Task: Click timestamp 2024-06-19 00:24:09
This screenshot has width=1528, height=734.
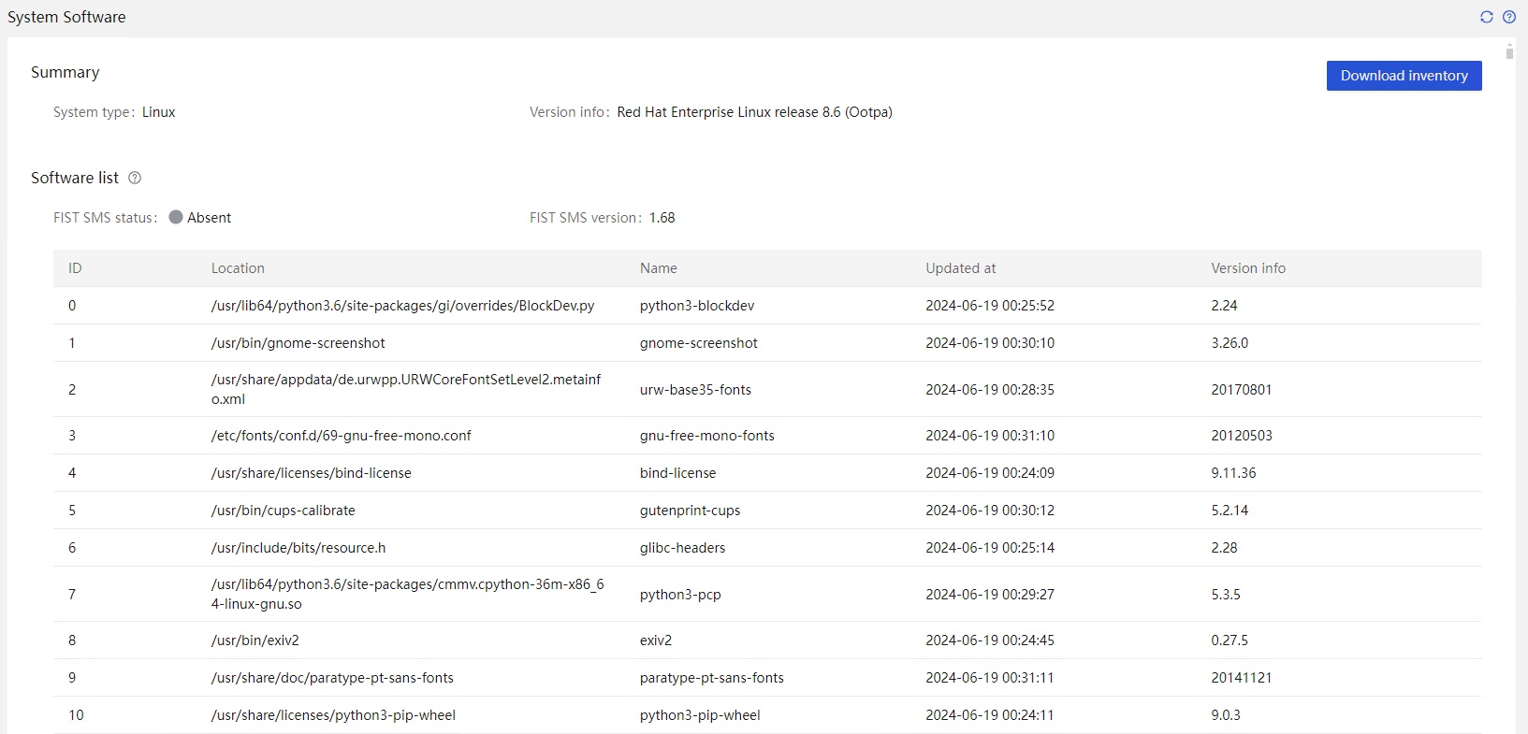Action: click(x=990, y=473)
